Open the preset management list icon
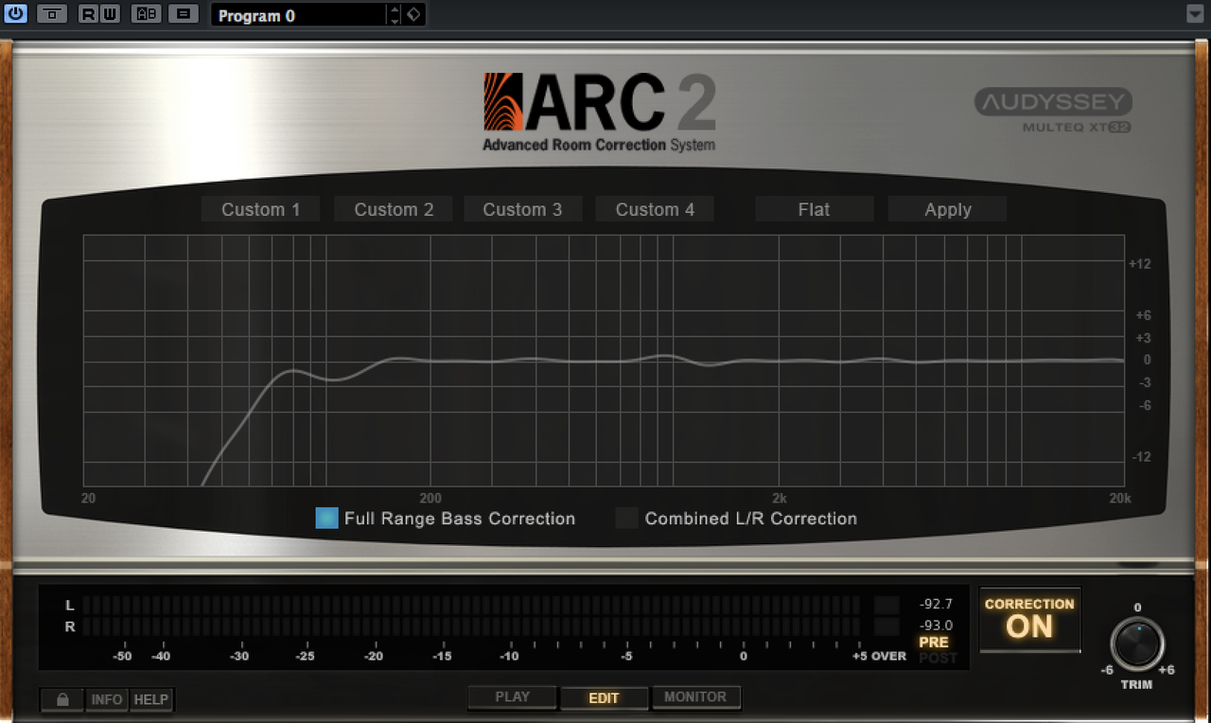This screenshot has height=723, width=1211. [184, 14]
